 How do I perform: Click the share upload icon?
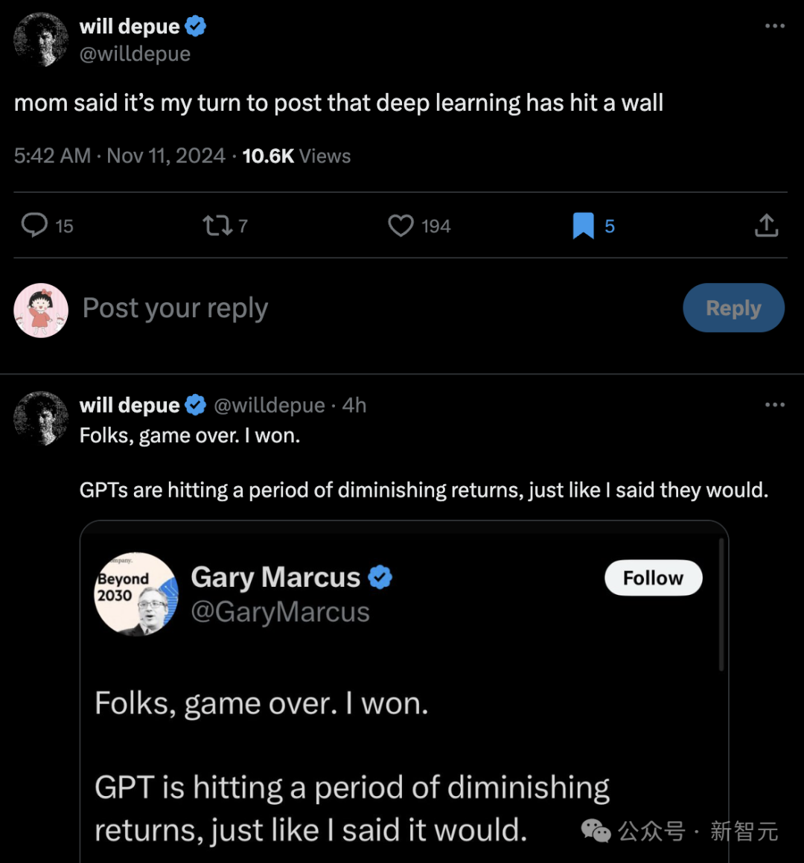766,225
